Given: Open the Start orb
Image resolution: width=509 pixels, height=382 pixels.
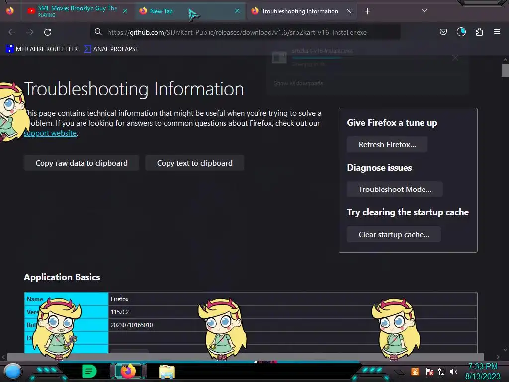Looking at the screenshot, I should pos(13,371).
